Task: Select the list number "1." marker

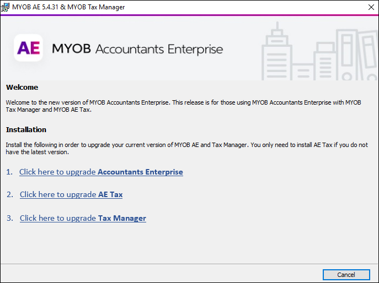Action: point(9,172)
